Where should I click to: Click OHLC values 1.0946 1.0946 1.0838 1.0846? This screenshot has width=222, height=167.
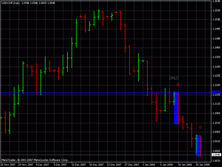click(x=38, y=3)
